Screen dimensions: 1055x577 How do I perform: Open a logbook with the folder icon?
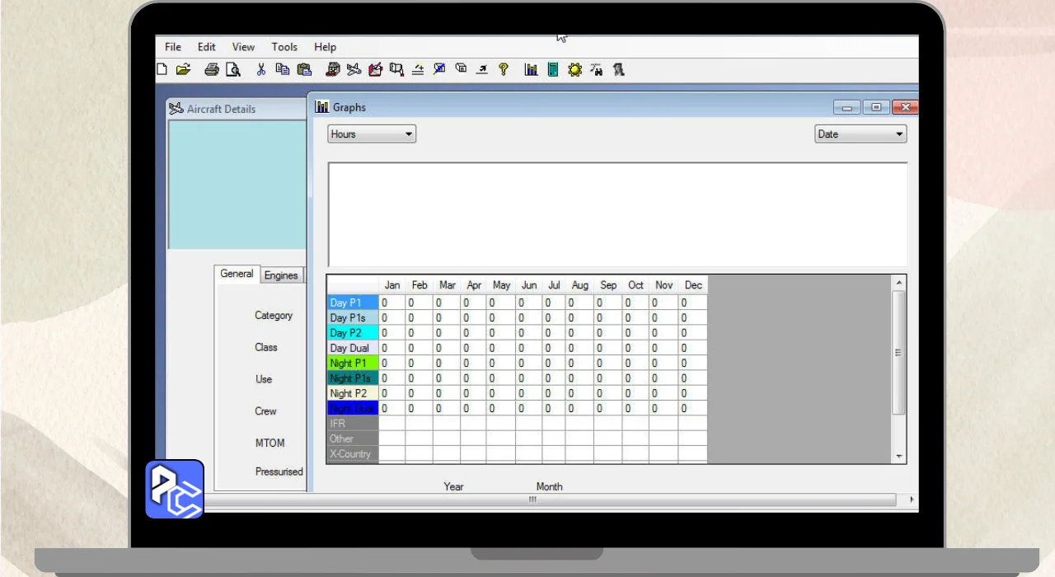[x=183, y=70]
